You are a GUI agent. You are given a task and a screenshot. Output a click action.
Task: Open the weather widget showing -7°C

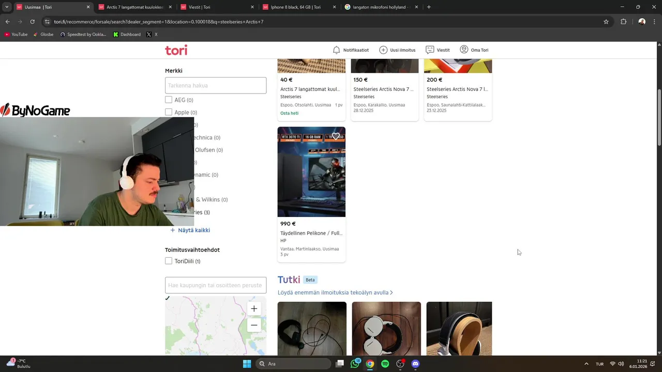[x=18, y=364]
